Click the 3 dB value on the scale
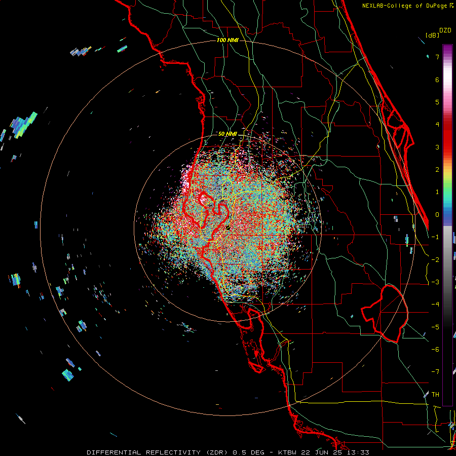Screen dimensions: 456x456 [437, 147]
